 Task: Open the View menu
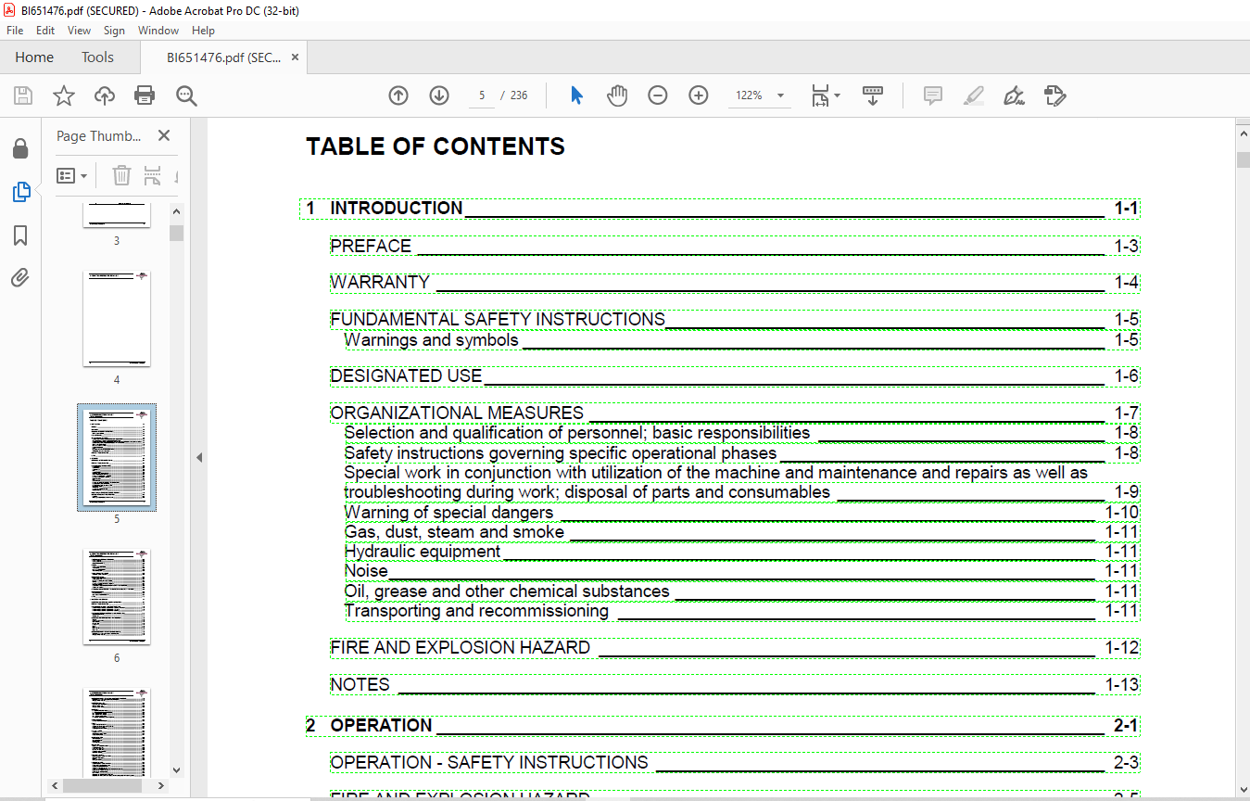pos(79,31)
